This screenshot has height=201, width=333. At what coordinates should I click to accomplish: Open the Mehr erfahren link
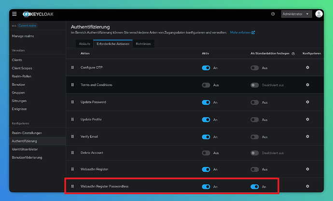tap(242, 33)
